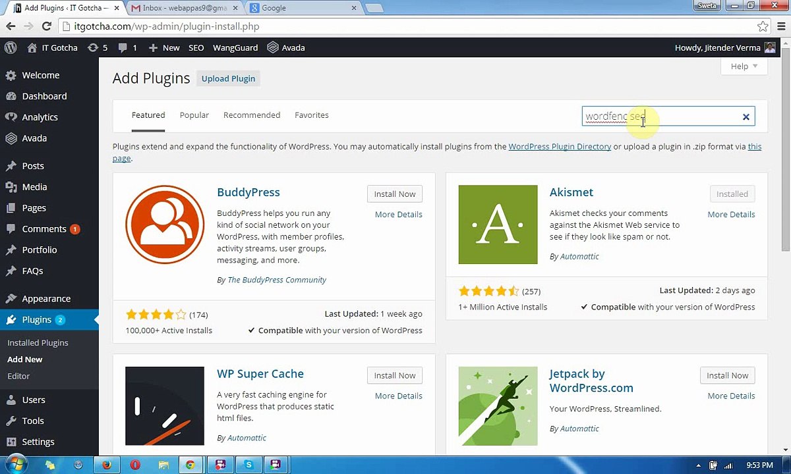Open BuddyPress plugin title

[x=249, y=192]
